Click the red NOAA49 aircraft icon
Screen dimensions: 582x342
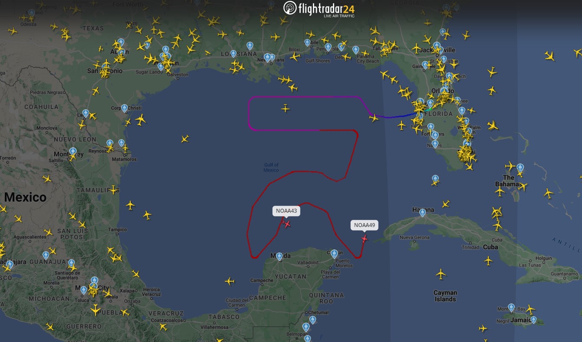tap(364, 239)
